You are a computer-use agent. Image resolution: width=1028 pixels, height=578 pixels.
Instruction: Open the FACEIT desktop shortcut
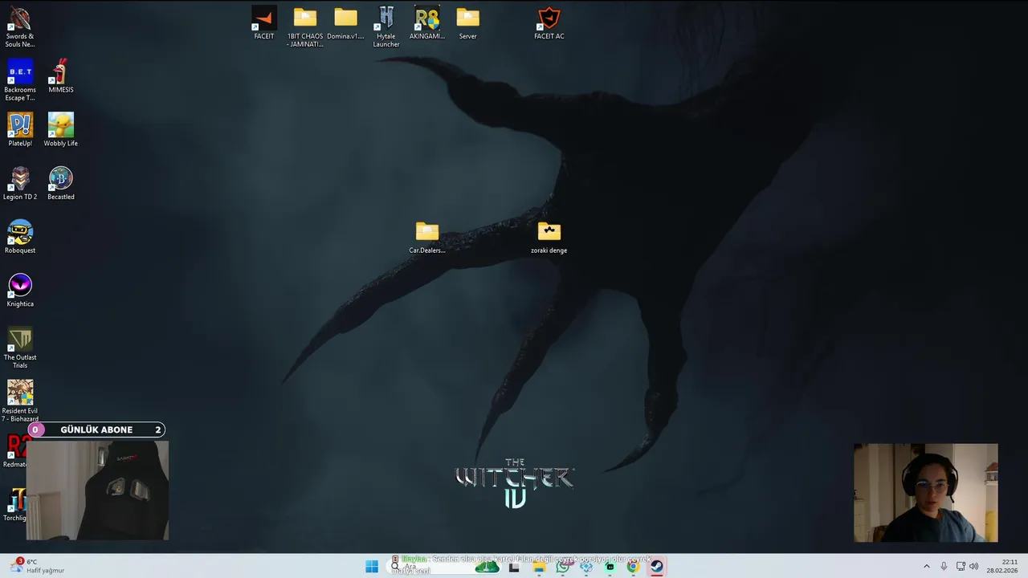click(x=264, y=23)
